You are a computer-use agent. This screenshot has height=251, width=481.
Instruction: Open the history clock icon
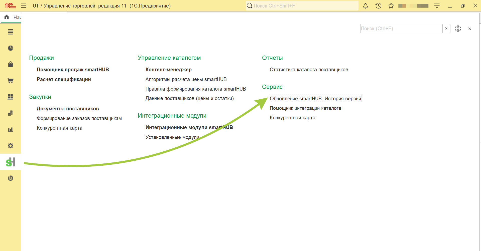(378, 6)
